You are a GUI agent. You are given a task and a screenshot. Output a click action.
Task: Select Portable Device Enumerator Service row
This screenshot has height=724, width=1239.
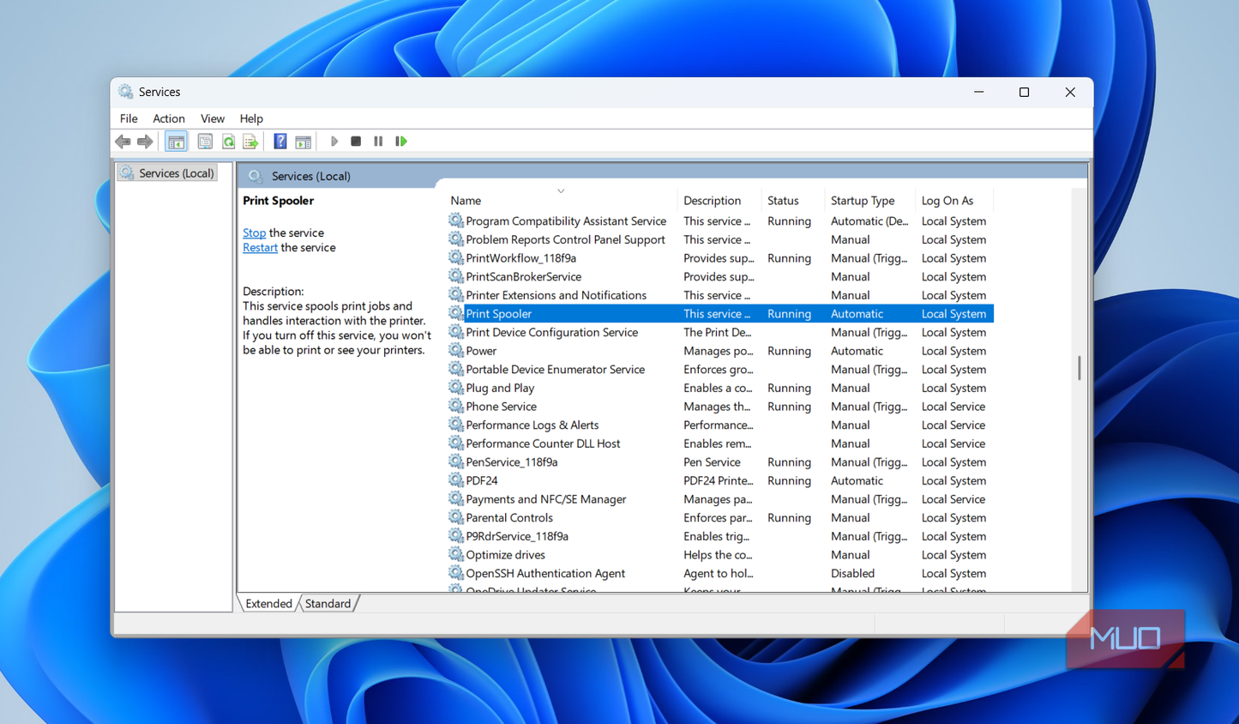719,370
